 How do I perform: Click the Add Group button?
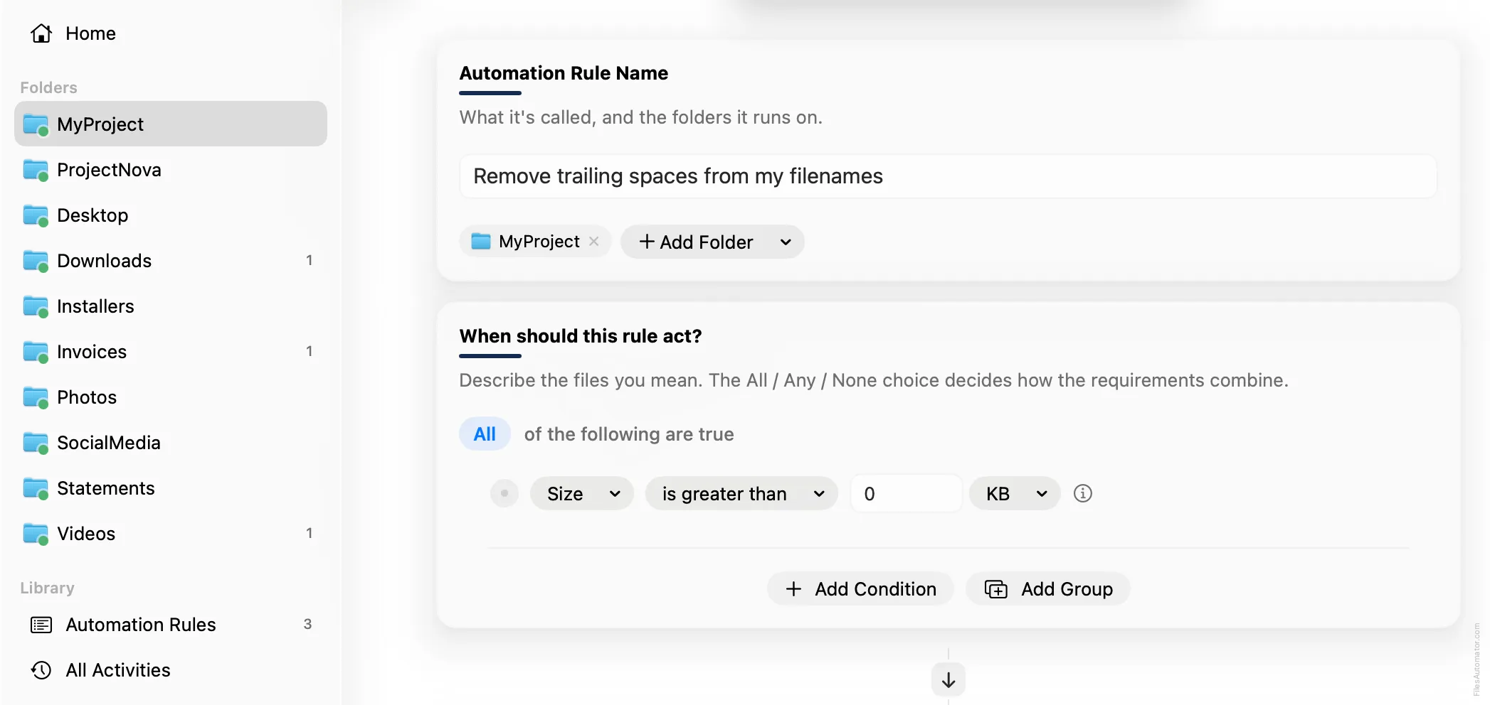(1048, 589)
